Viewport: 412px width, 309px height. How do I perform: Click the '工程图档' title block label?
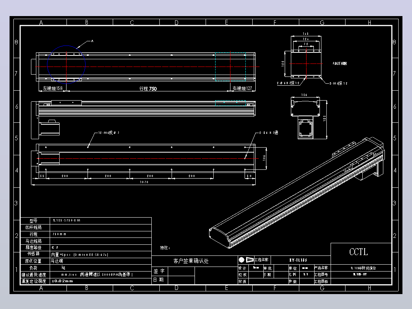pyautogui.click(x=321, y=281)
